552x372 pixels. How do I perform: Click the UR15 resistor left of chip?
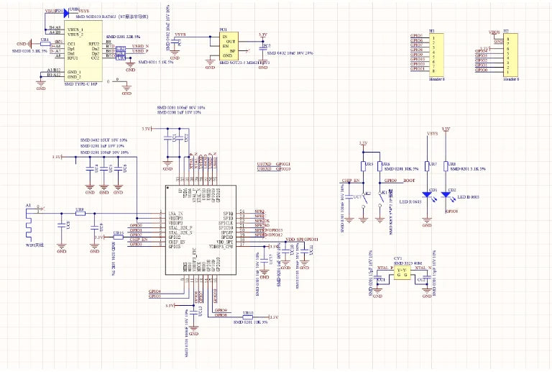point(116,237)
